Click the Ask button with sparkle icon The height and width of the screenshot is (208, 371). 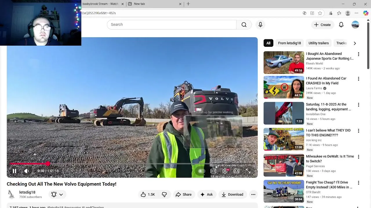click(207, 194)
